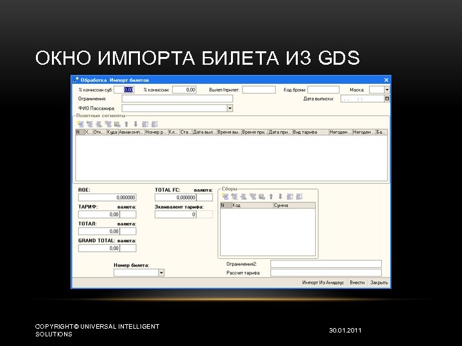Click the ТАРИФ amount field
462x346 pixels.
(x=99, y=215)
